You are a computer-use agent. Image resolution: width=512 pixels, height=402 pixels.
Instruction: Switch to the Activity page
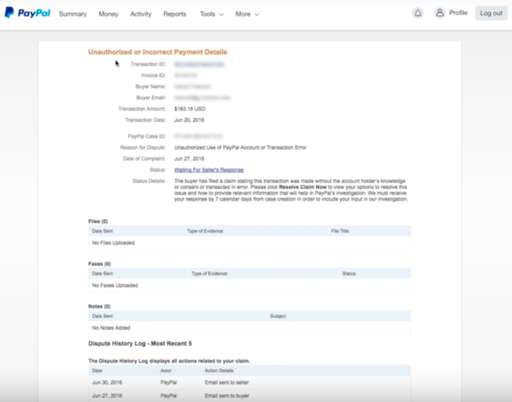141,14
